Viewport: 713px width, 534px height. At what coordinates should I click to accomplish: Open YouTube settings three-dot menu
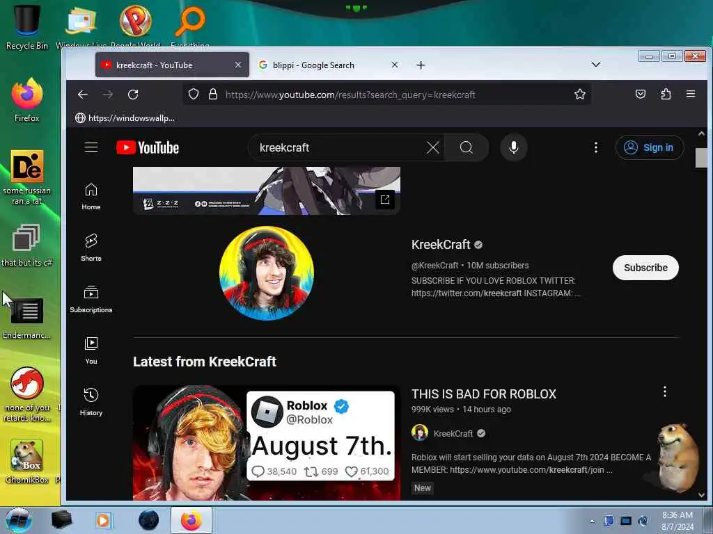596,147
